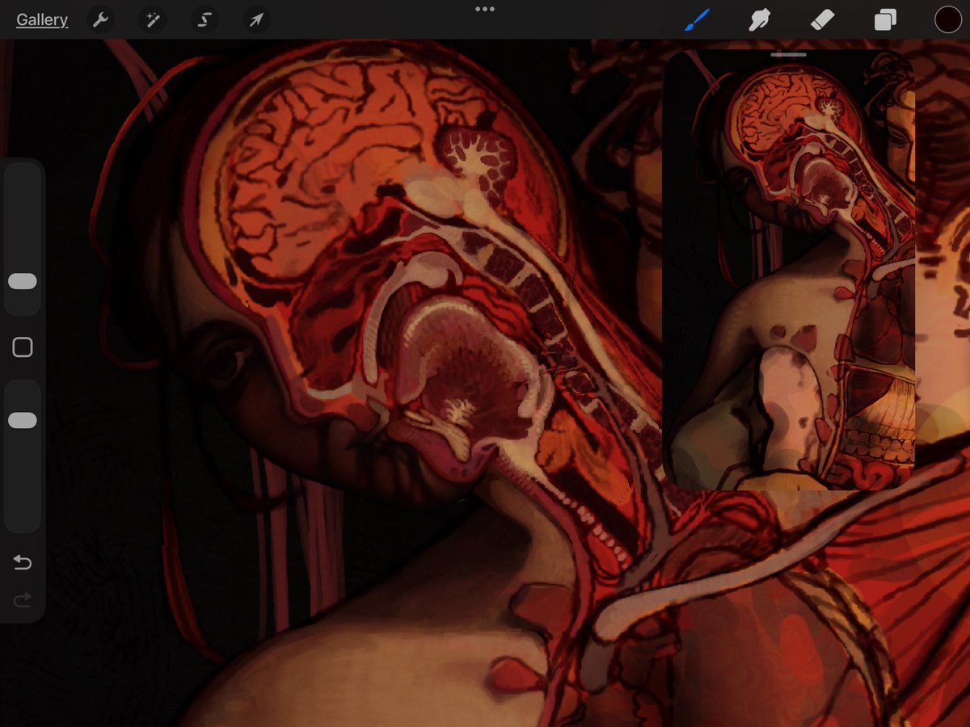The width and height of the screenshot is (970, 727).
Task: Select the Eraser tool
Action: (822, 20)
